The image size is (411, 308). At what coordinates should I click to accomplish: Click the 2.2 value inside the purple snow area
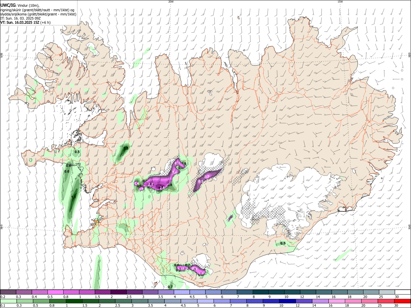click(151, 184)
